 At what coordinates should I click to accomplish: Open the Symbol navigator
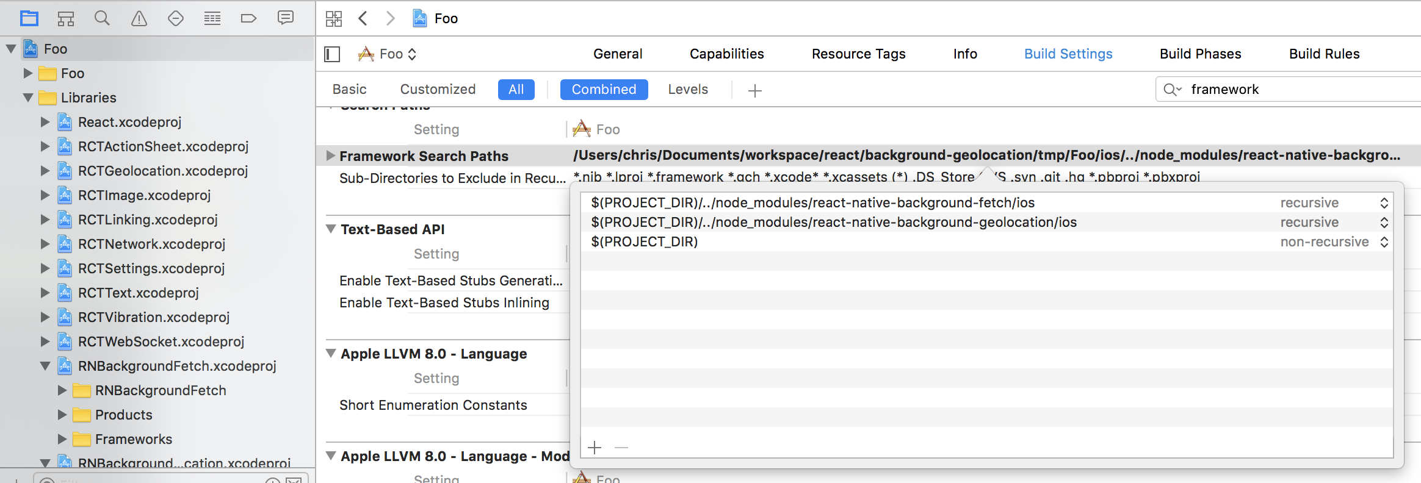66,18
